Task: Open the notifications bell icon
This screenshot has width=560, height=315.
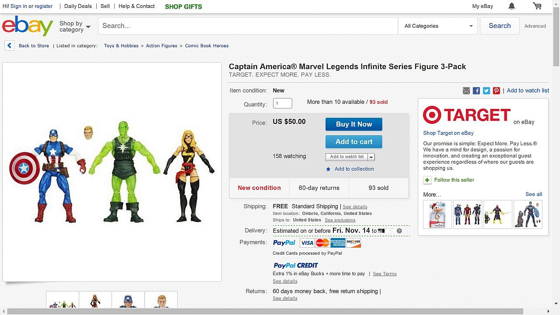Action: (x=511, y=6)
